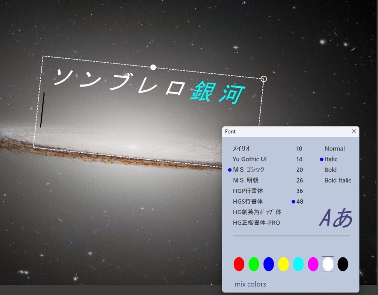
Task: Select the cyan color swatch
Action: click(x=298, y=264)
